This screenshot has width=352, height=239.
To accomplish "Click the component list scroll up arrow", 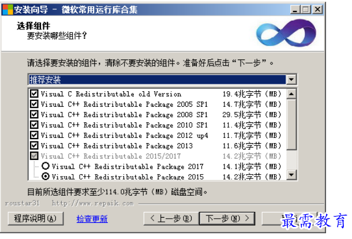I will point(291,94).
